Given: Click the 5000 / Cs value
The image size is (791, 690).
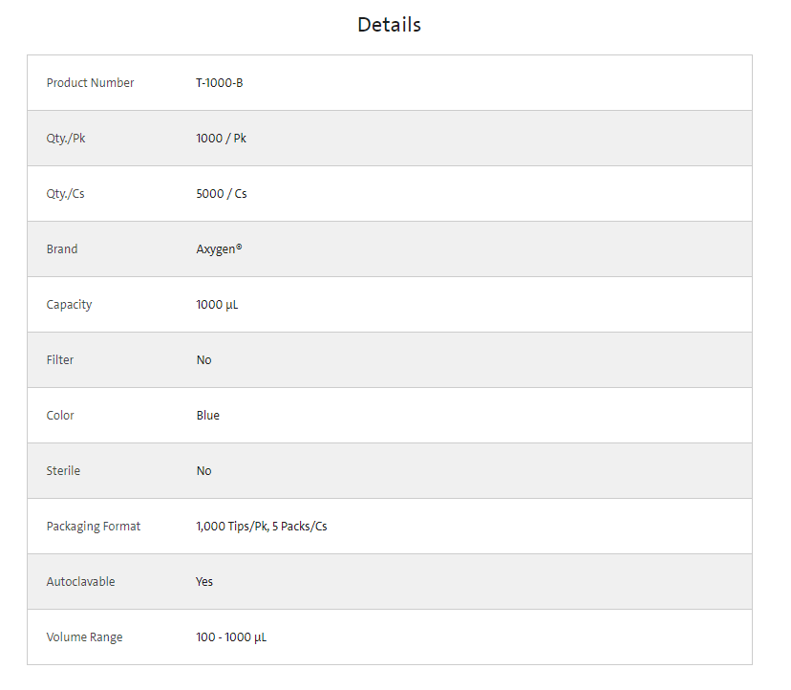Looking at the screenshot, I should click(222, 194).
